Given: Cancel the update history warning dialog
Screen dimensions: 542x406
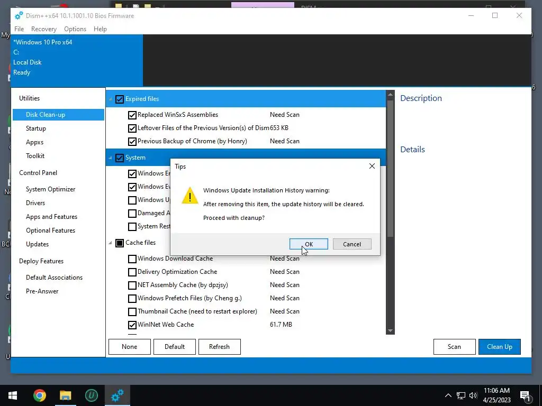Looking at the screenshot, I should point(352,244).
